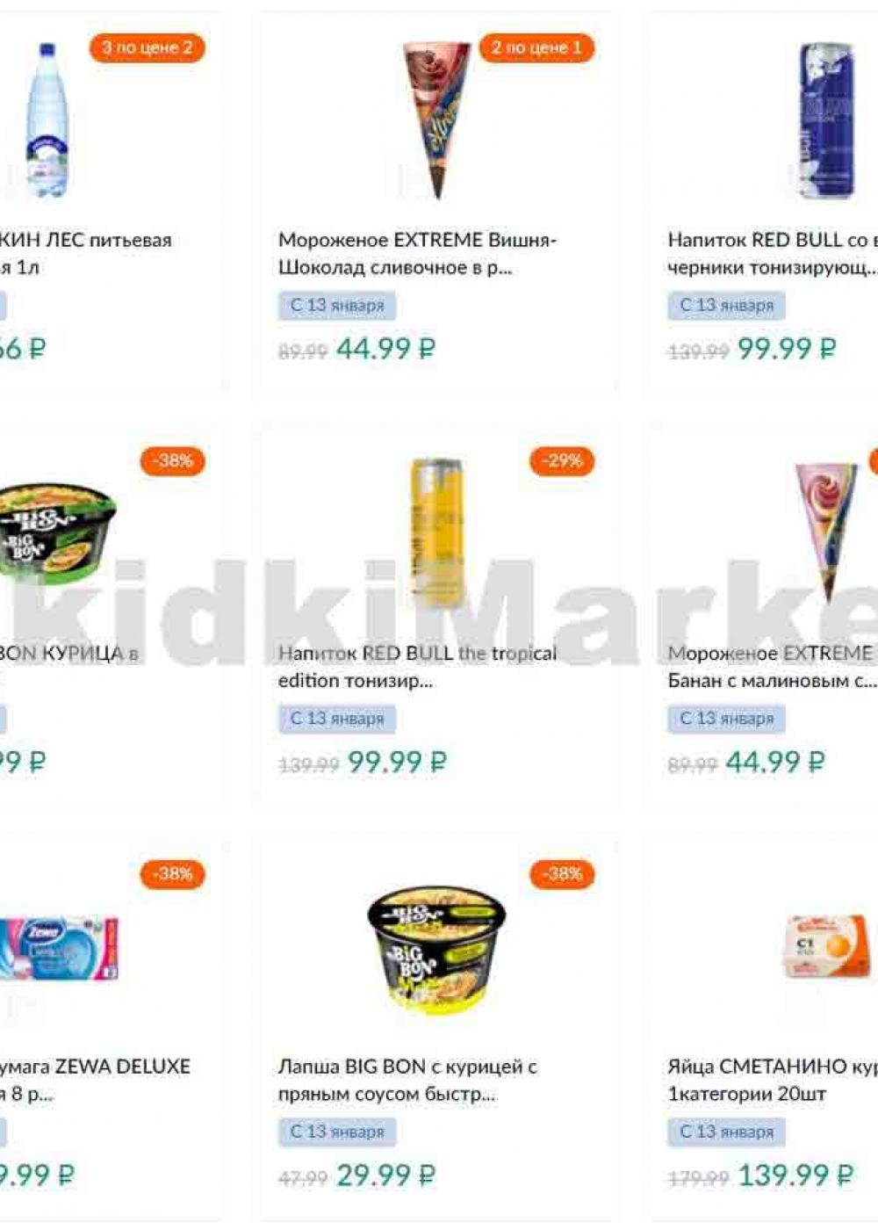
Task: Click the '2 по цене 1' promo badge
Action: click(x=536, y=47)
